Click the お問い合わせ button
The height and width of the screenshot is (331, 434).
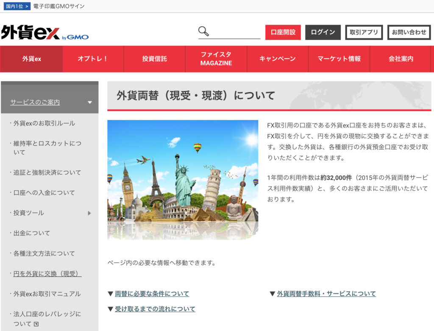(x=409, y=32)
